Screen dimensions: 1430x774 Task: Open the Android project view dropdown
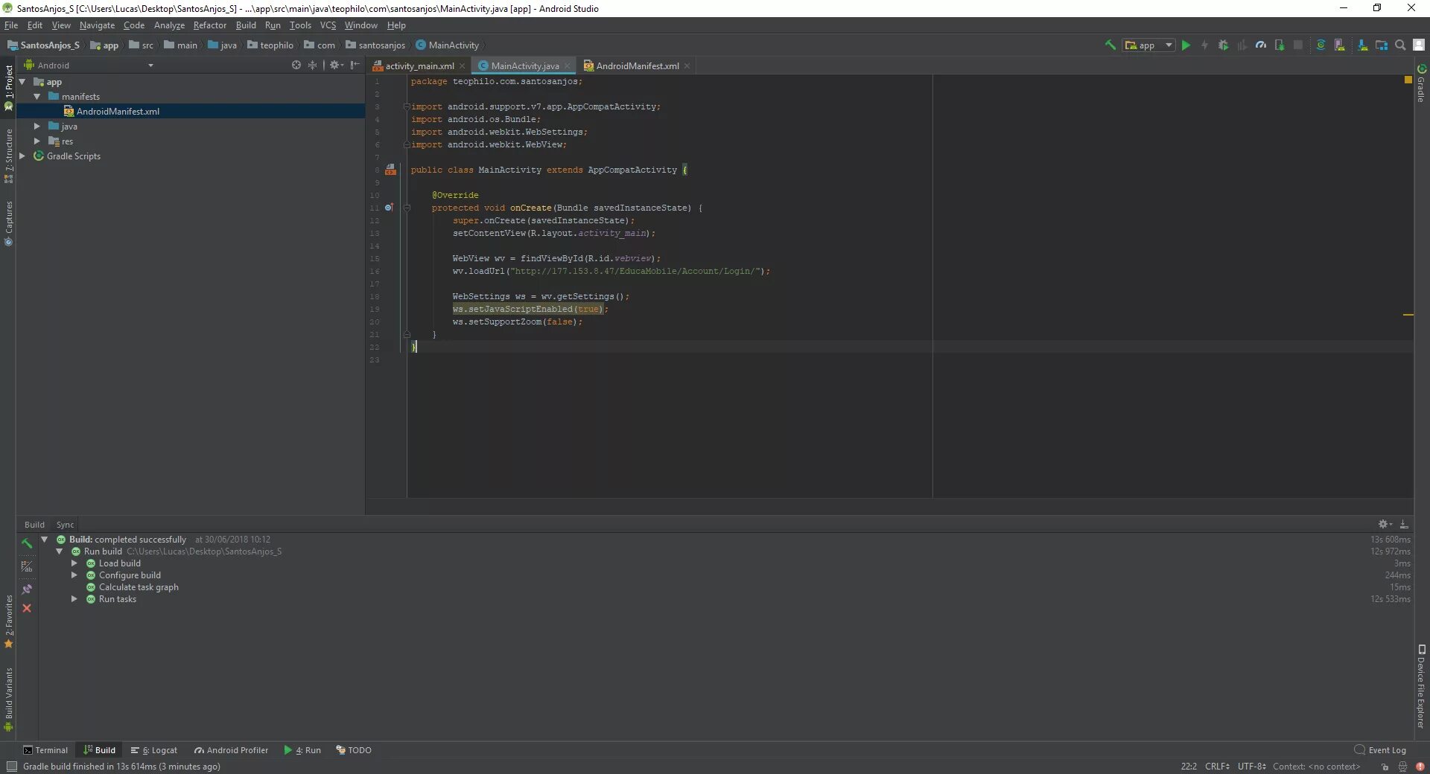(x=88, y=65)
